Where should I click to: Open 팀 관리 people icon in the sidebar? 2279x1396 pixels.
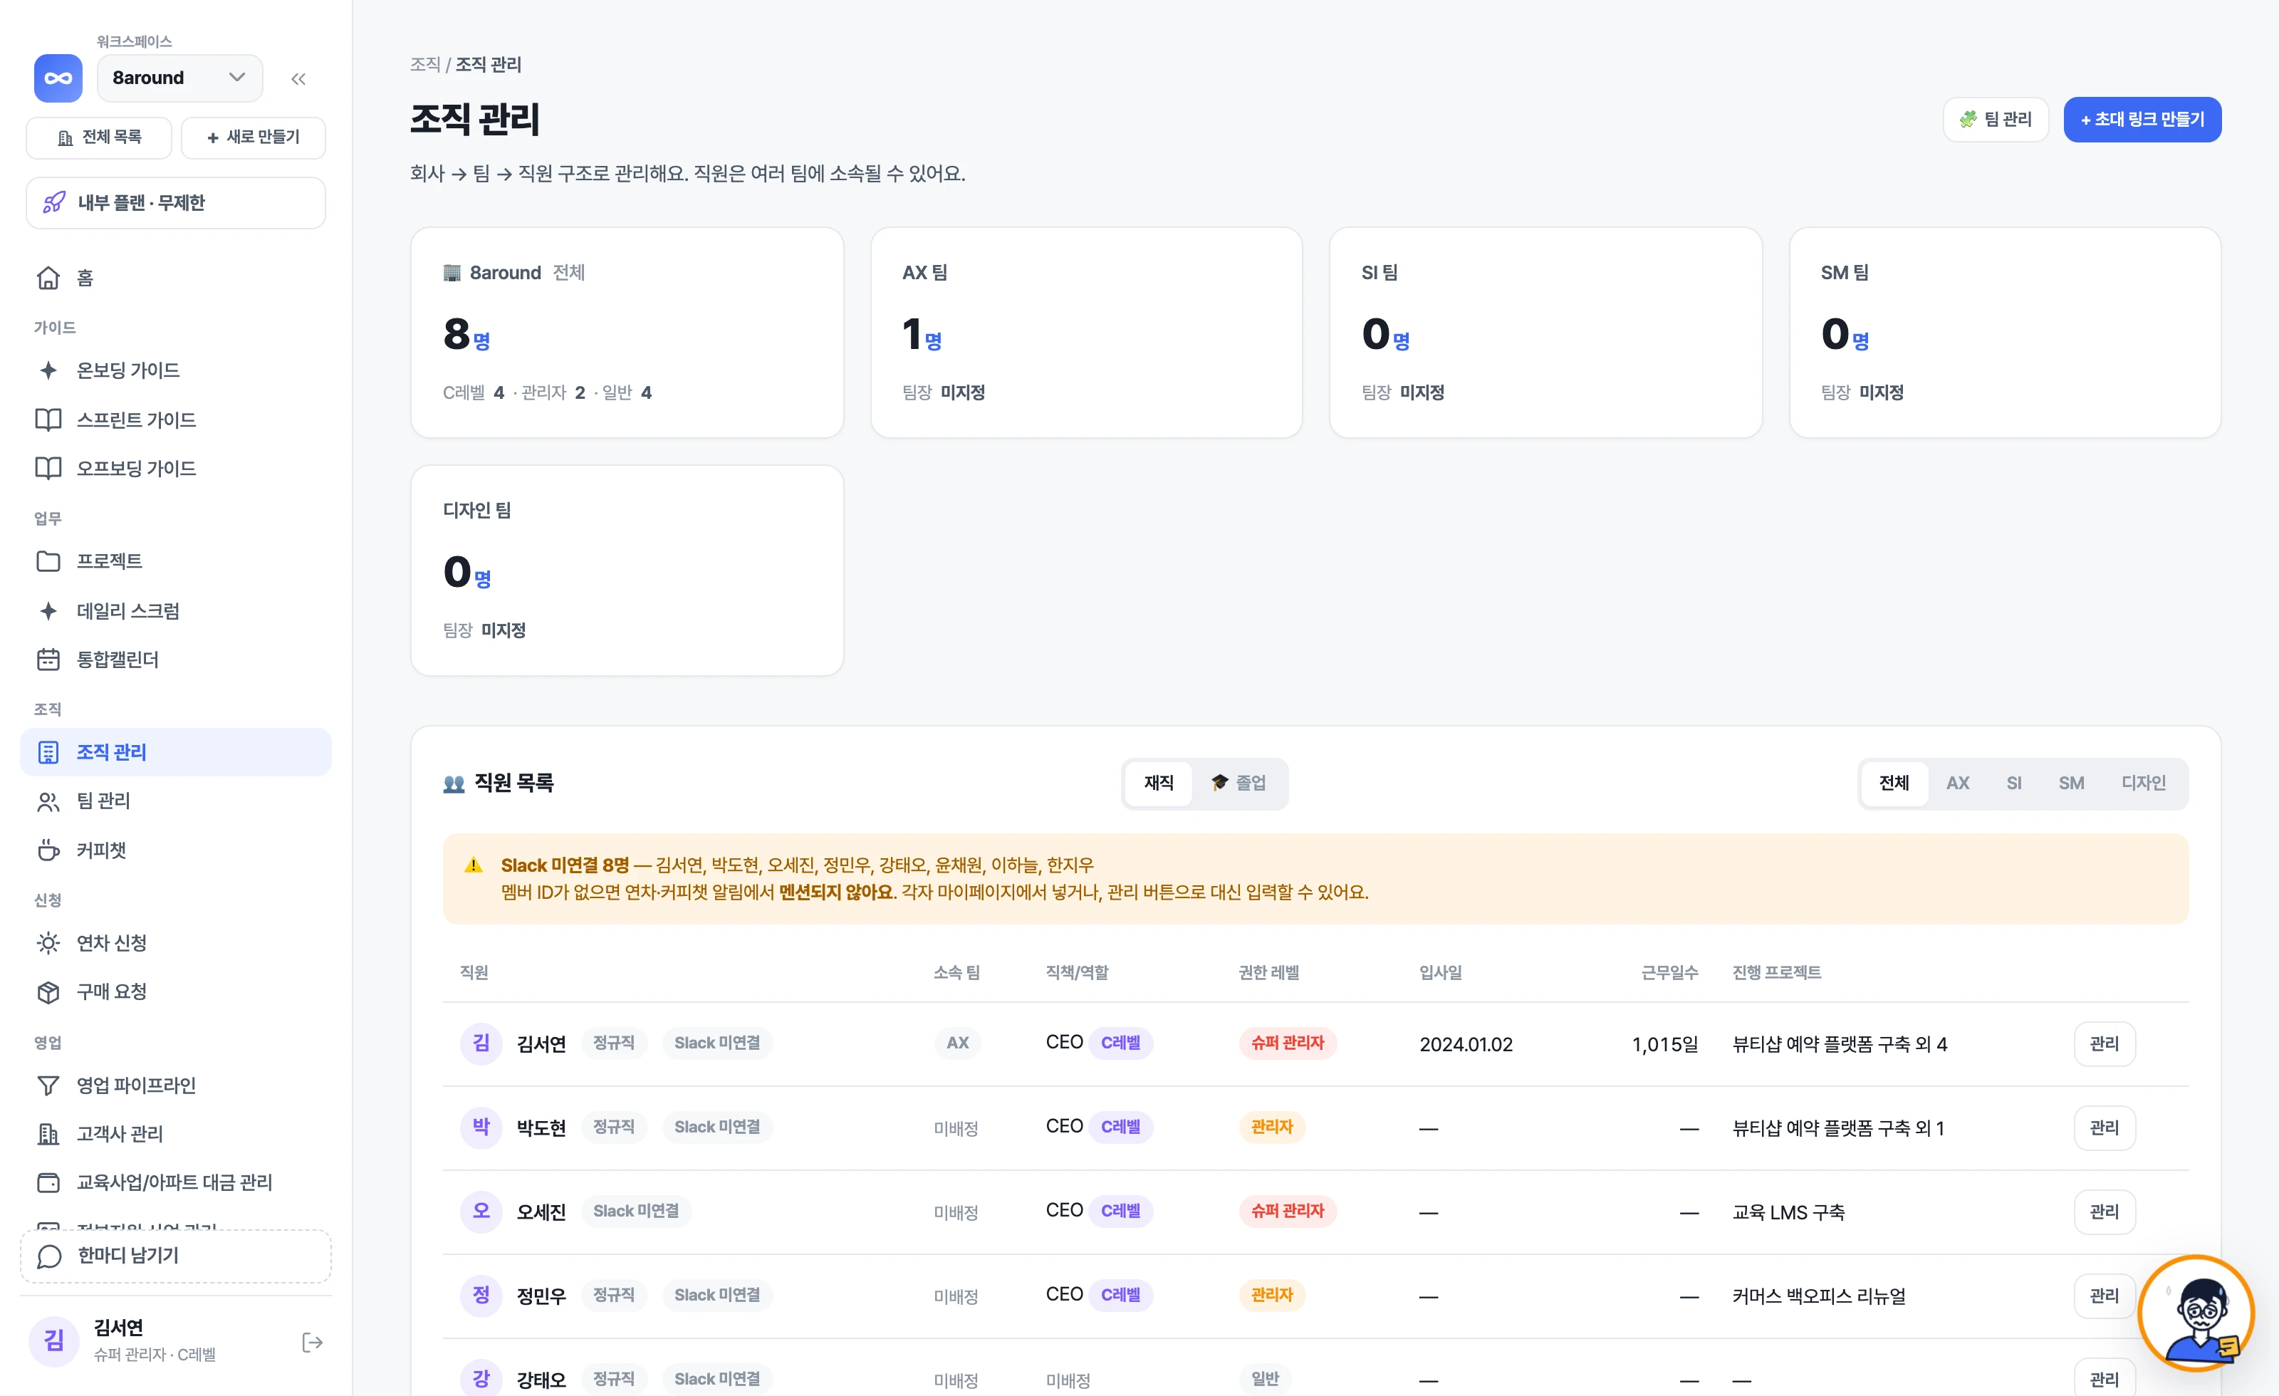(x=48, y=801)
